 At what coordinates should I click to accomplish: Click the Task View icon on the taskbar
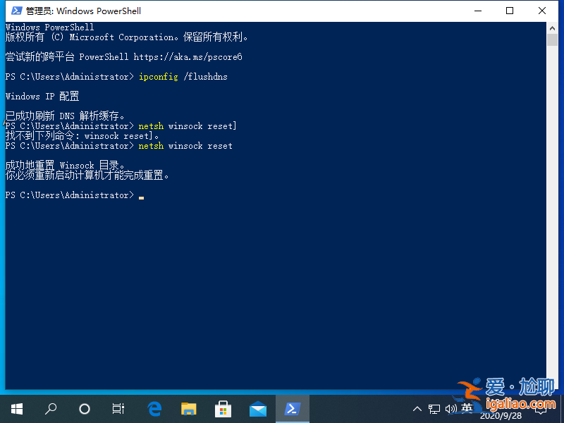[118, 408]
